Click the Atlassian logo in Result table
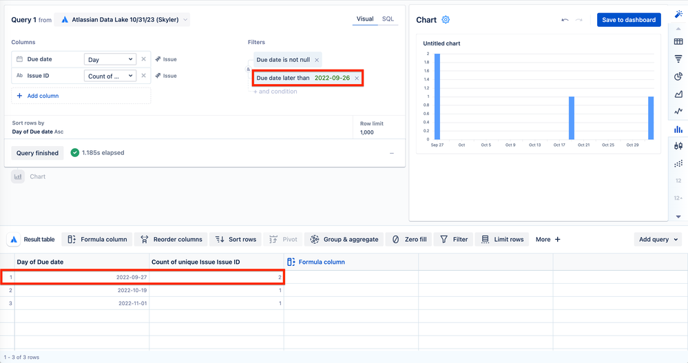This screenshot has width=688, height=363. [x=14, y=239]
